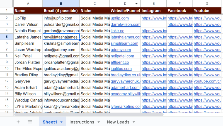Select column C header
This screenshot has width=223, height=126.
pos(94,4)
